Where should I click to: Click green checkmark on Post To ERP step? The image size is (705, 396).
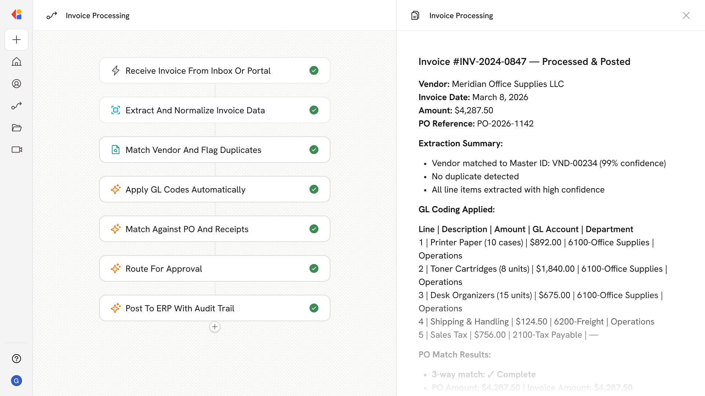pos(314,308)
